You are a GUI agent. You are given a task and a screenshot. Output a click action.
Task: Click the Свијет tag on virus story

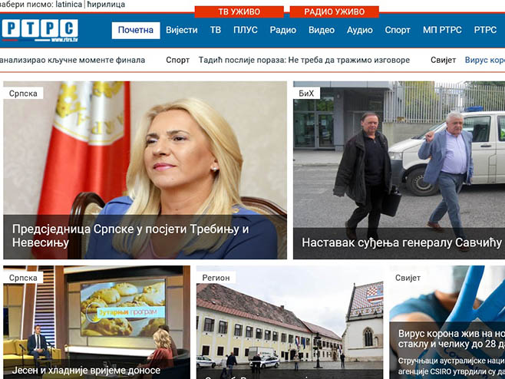[408, 278]
